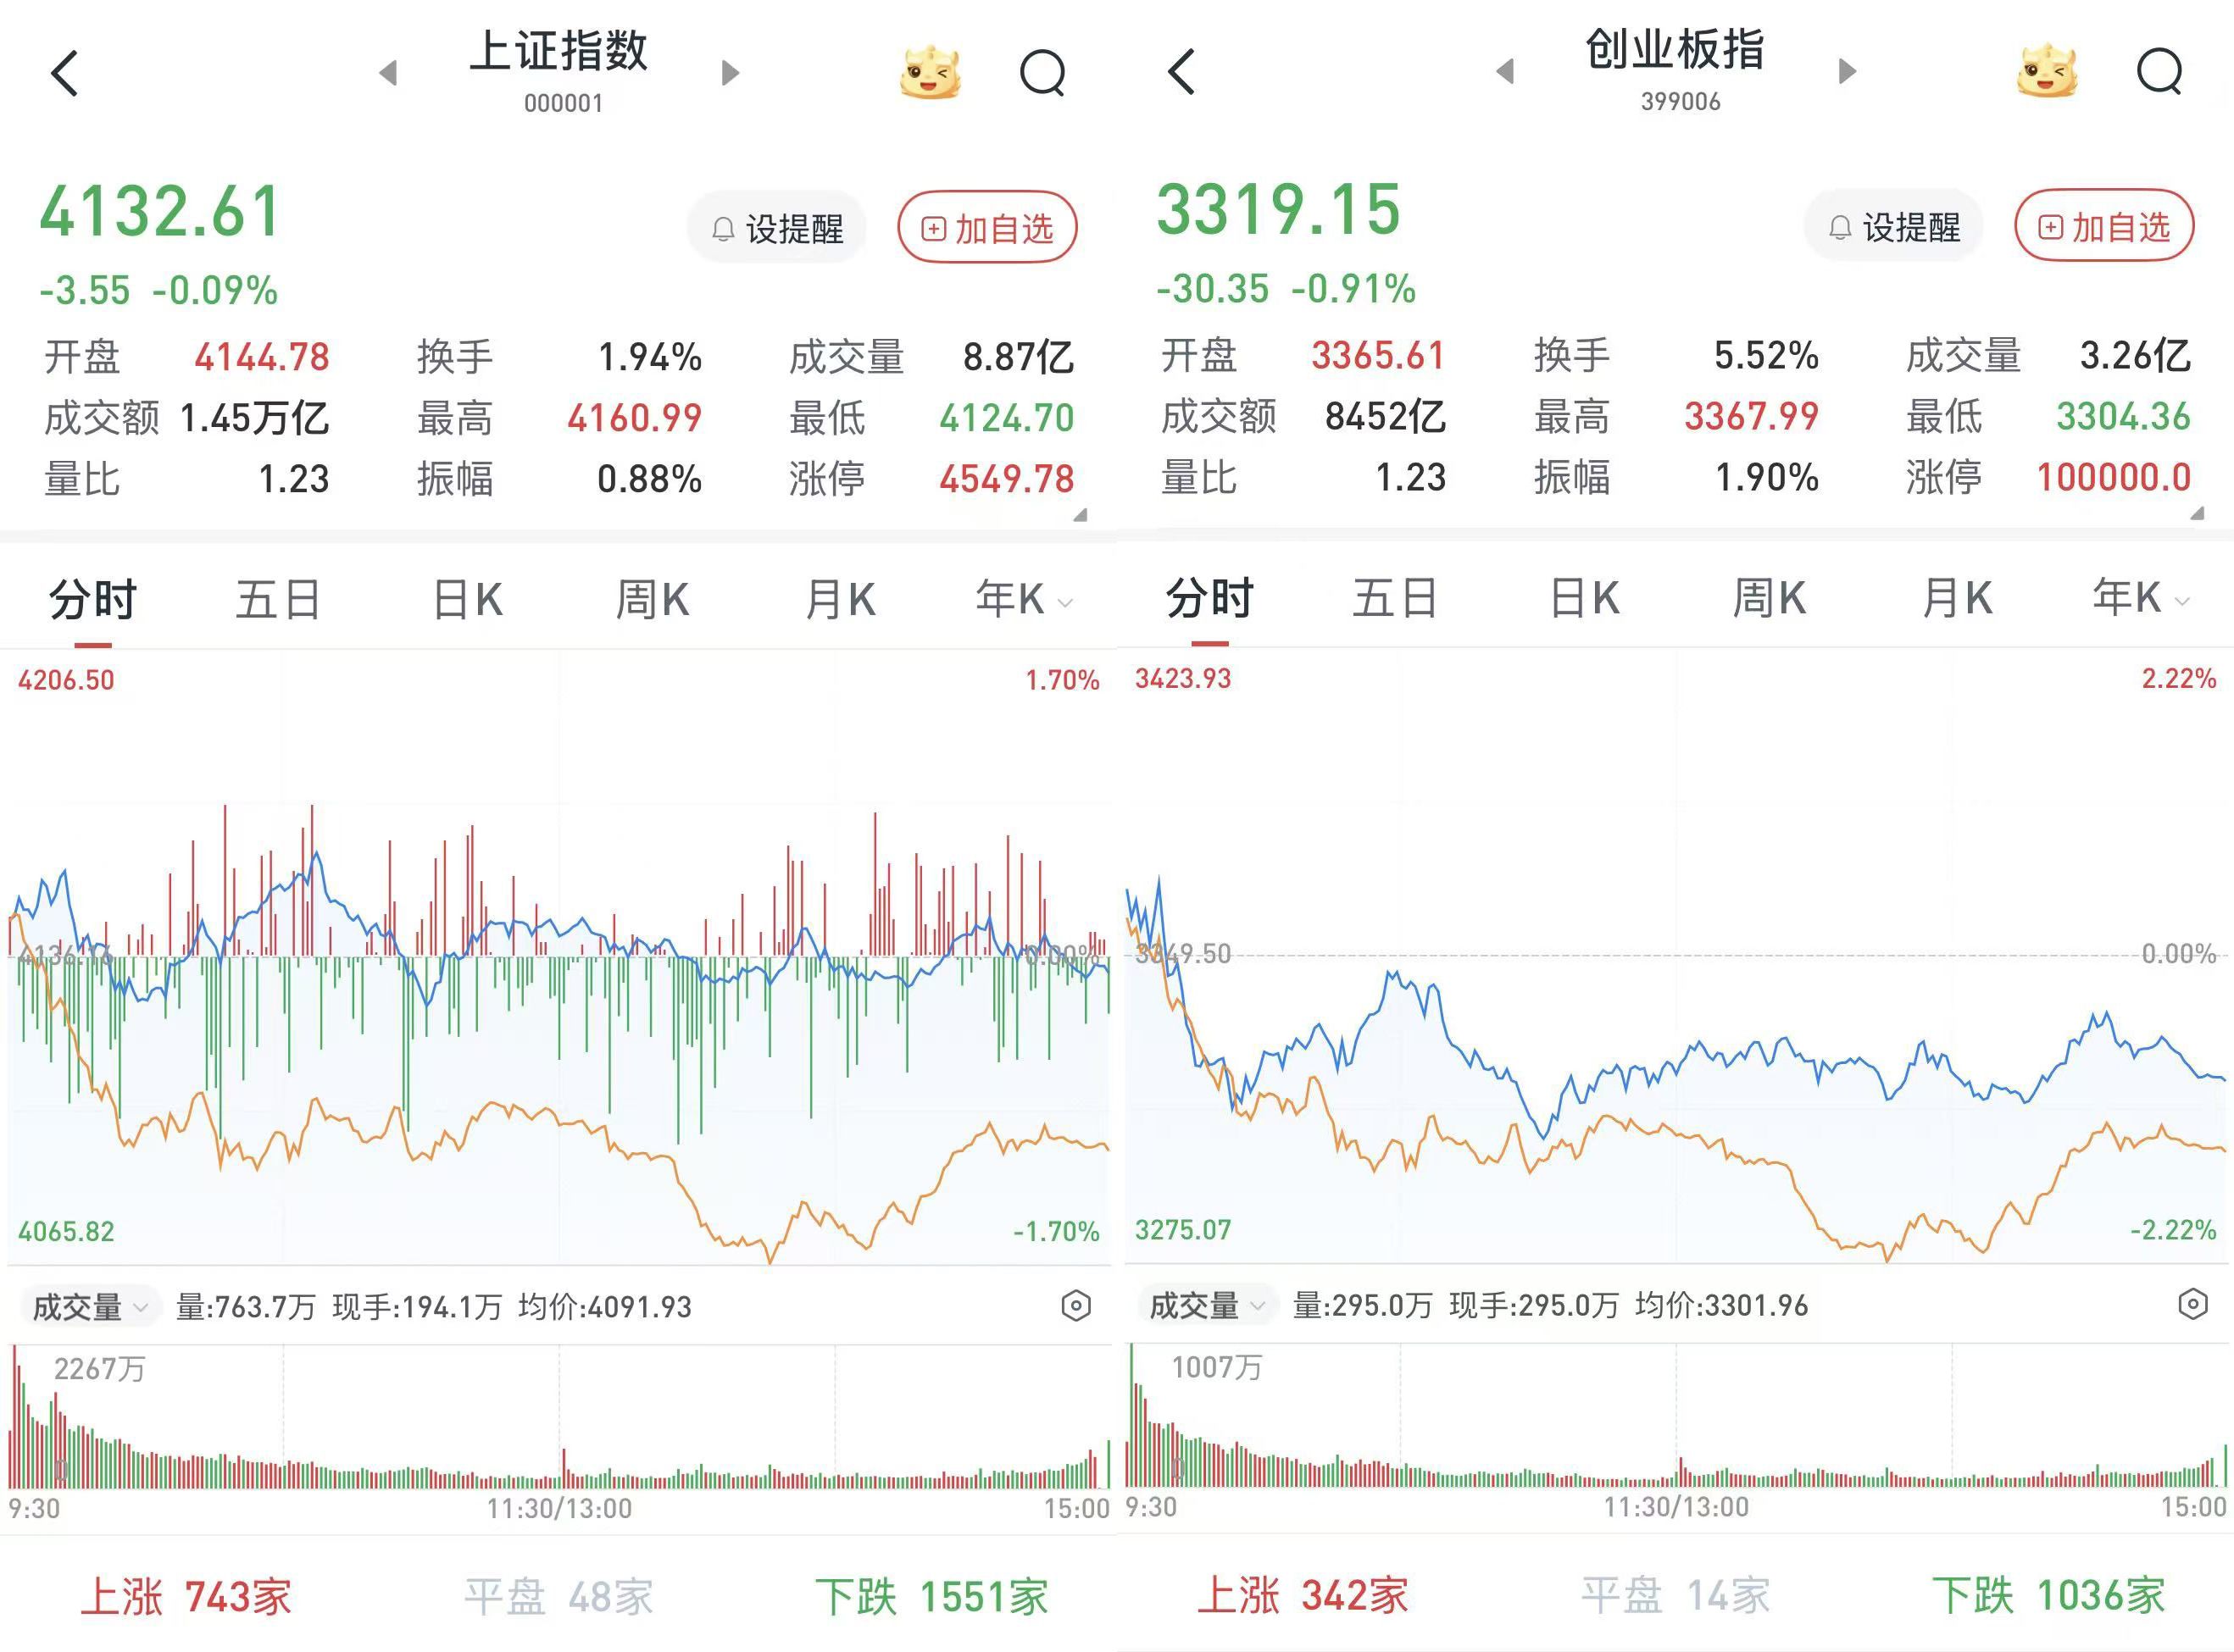Open chart settings gear under the 创业板指 chart
Image resolution: width=2234 pixels, height=1652 pixels.
pos(2194,1305)
